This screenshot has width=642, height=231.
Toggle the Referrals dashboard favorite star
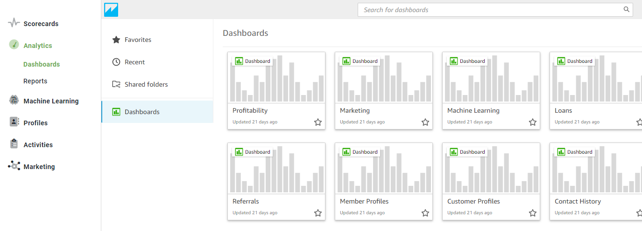318,213
